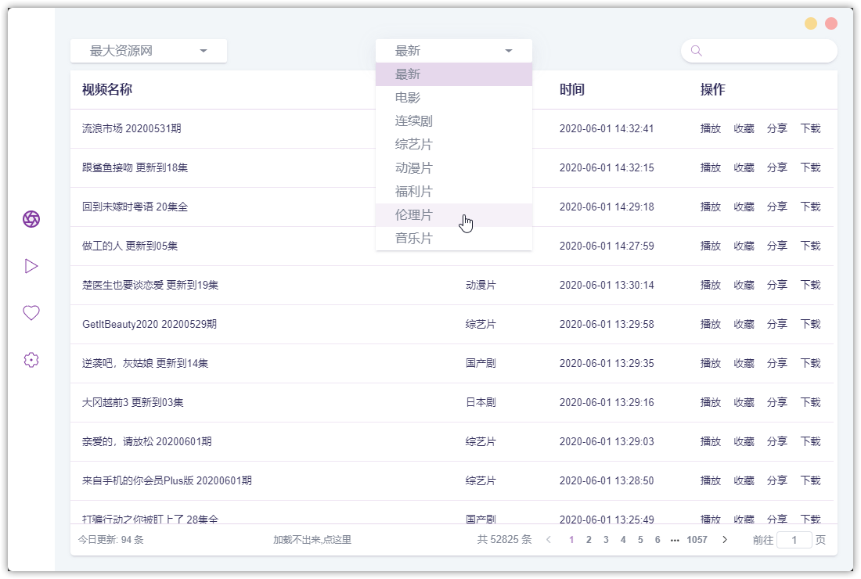Select 连续剧 from the category list

(x=414, y=121)
